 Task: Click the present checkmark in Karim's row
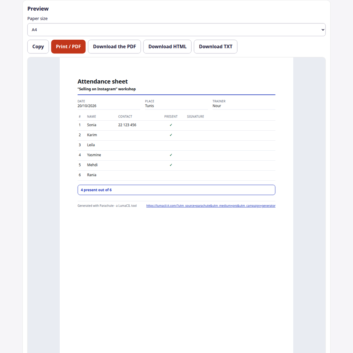click(x=171, y=135)
